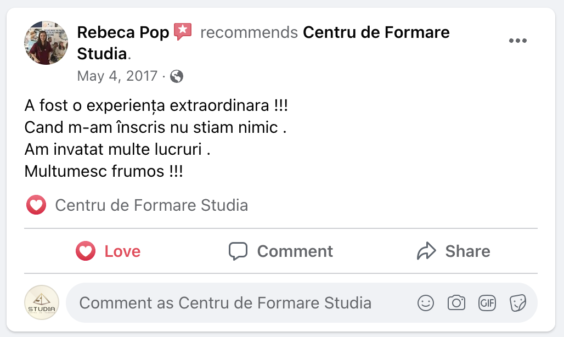
Task: Click the Studia logo avatar
Action: pos(42,302)
